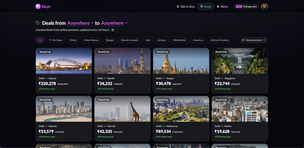Screen dimensions: 304x148
Task: Click 'Delhi → Melbourne' route text
Action: pos(167,126)
